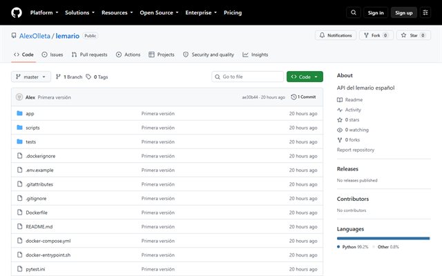Open the .env.example file

39,170
